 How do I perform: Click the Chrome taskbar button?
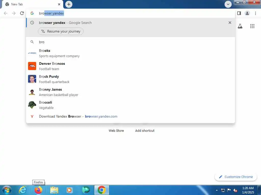point(102,190)
